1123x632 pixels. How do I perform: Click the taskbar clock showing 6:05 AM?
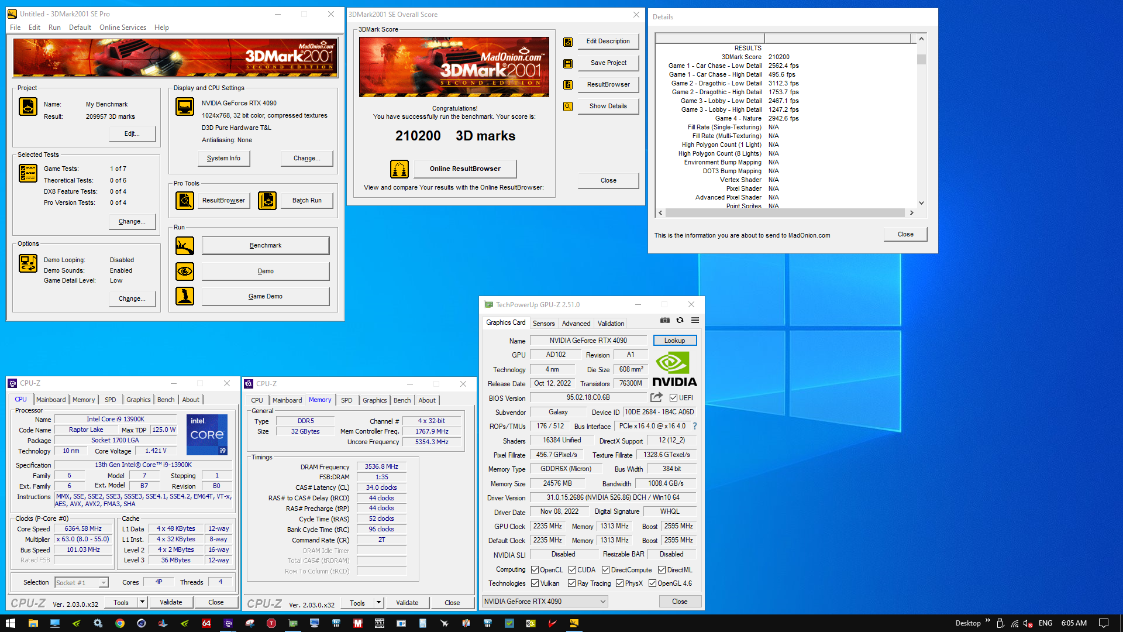pos(1074,623)
